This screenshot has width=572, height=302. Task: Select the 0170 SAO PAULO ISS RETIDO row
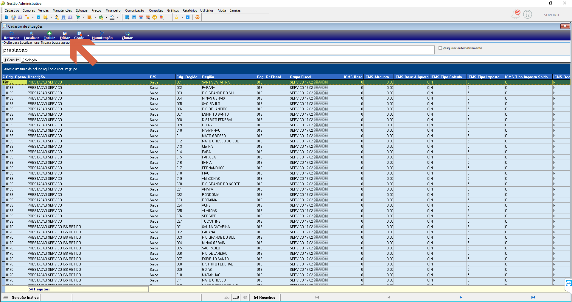(x=286, y=248)
